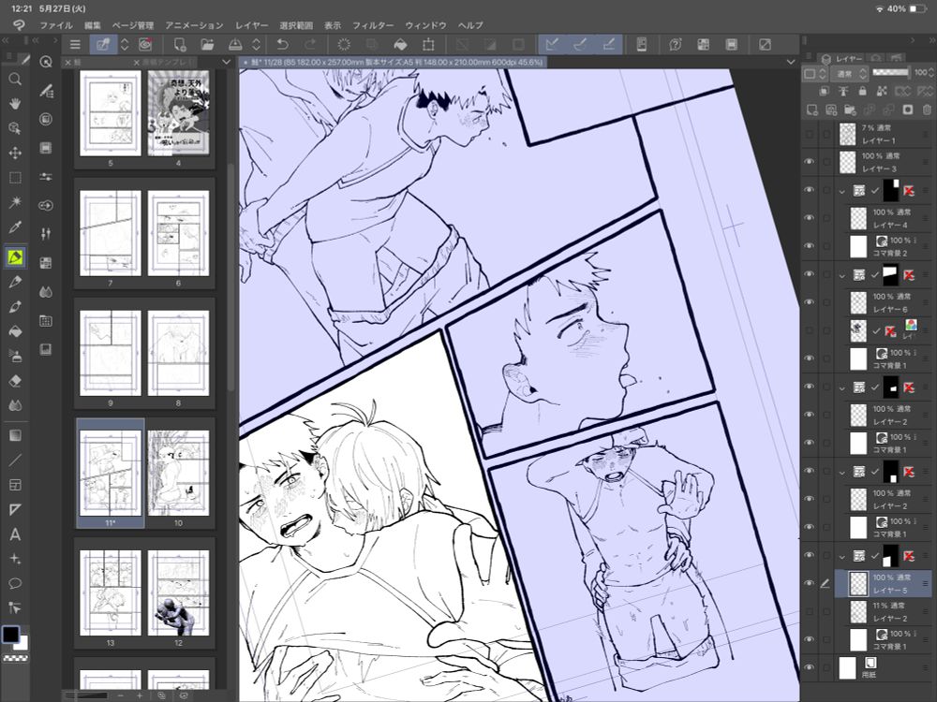Viewport: 937px width, 702px height.
Task: Open the hamburger menu in command bar
Action: coord(75,45)
